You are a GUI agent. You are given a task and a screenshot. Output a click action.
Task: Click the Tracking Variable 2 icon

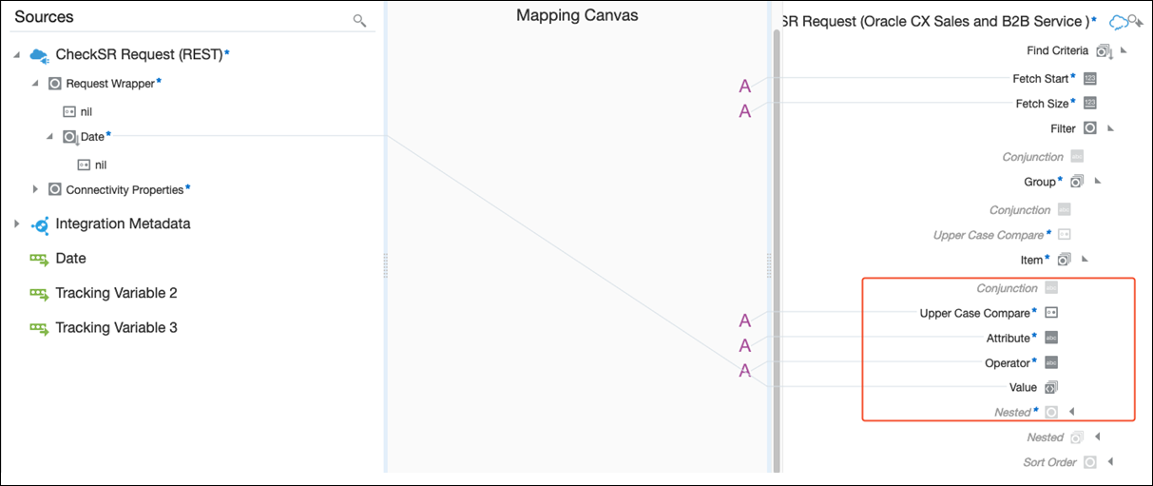pyautogui.click(x=39, y=294)
